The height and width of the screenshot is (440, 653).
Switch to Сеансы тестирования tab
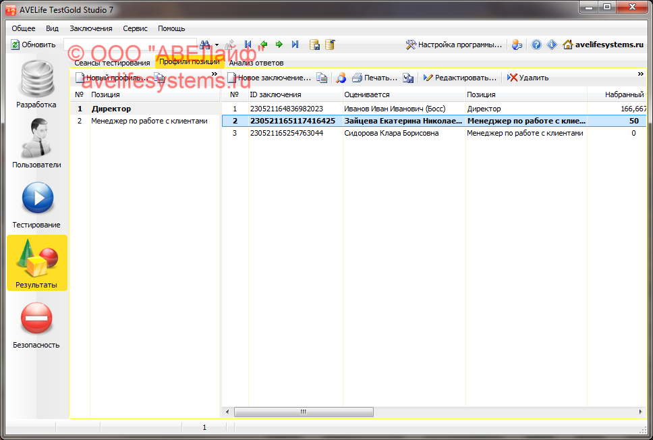[x=112, y=63]
